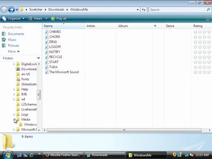This screenshot has width=212, height=159.
Task: Select the START audio file icon
Action: [47, 62]
